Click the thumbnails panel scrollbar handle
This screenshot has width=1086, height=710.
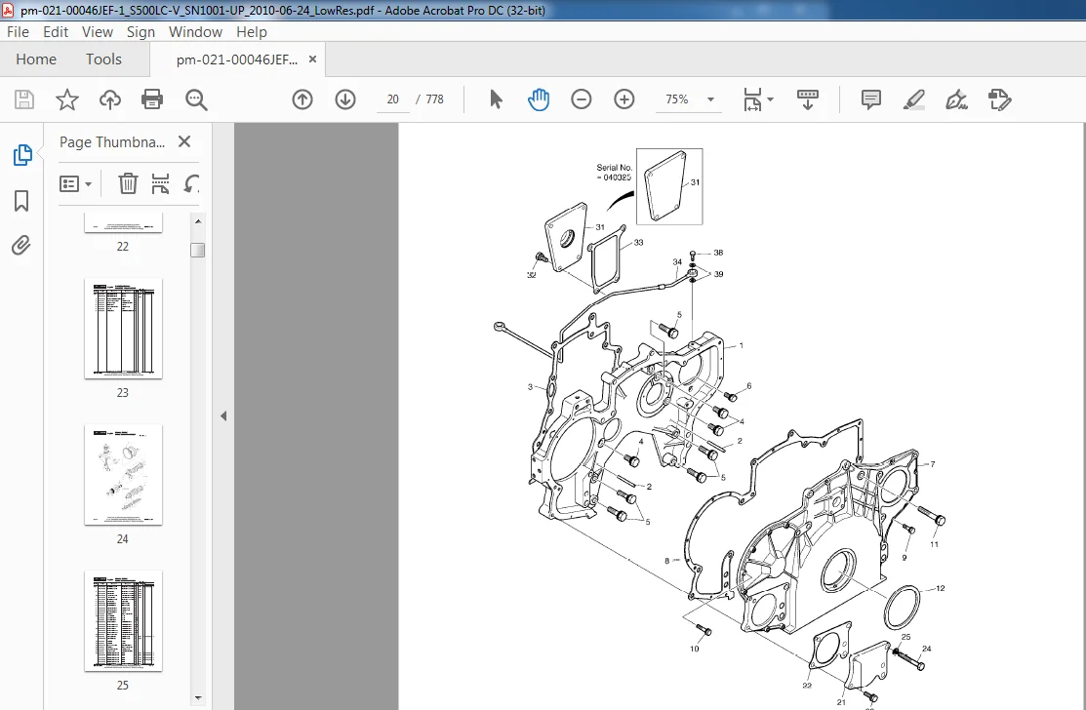pos(198,250)
